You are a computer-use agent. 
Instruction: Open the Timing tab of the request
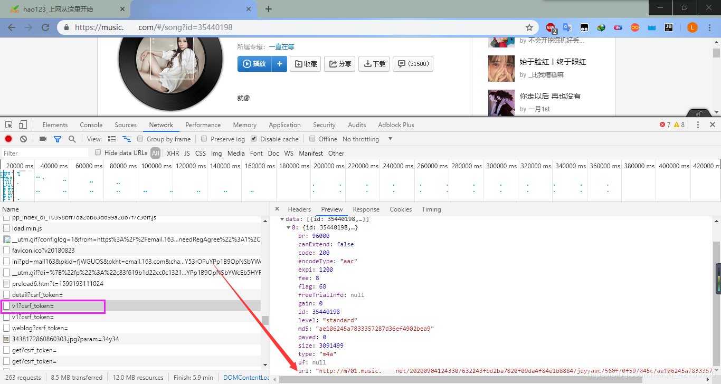431,209
